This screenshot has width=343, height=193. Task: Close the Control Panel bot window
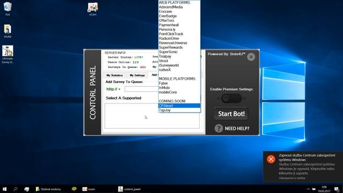[x=251, y=57]
